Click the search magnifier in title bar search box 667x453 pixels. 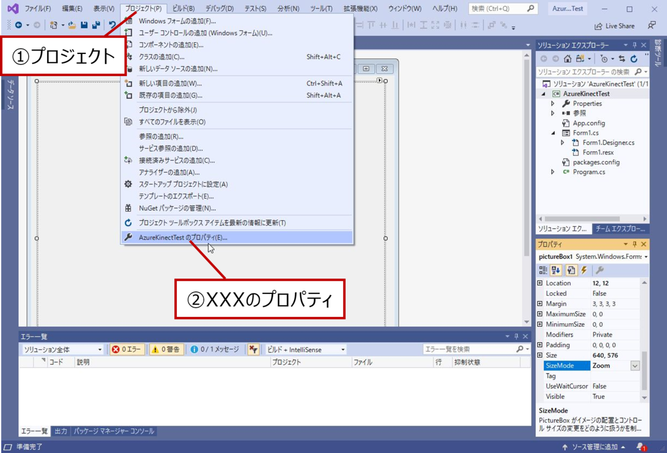[x=531, y=8]
